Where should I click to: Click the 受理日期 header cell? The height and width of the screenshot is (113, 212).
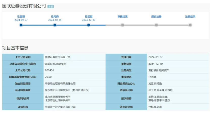[x=126, y=57]
